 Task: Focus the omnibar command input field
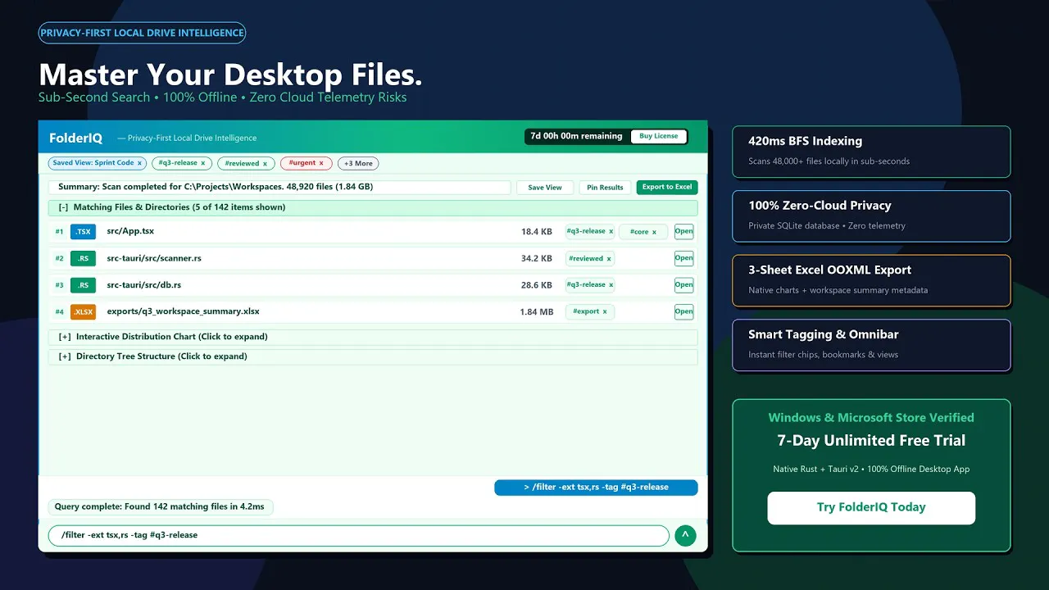pyautogui.click(x=359, y=536)
